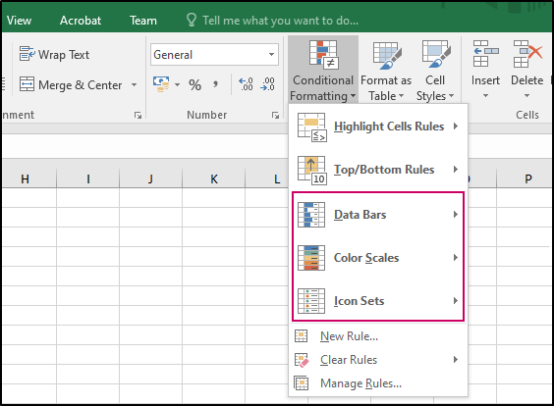This screenshot has width=554, height=406.
Task: Select Top/Bottom Rules menu text
Action: point(384,170)
